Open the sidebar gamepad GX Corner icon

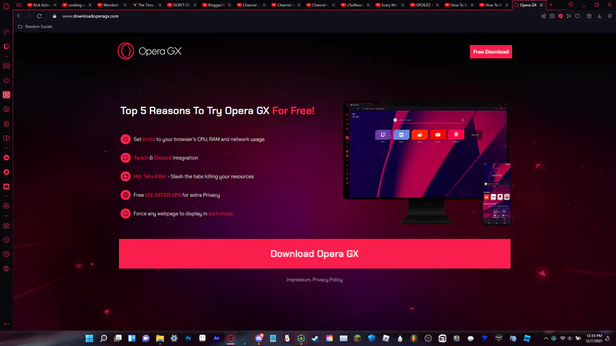pyautogui.click(x=6, y=66)
